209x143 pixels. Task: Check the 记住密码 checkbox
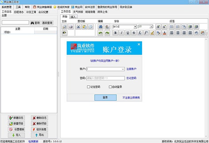coord(88,87)
